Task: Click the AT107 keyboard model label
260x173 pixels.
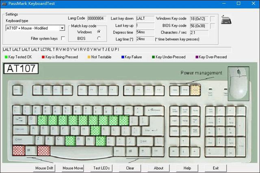Action: point(21,68)
